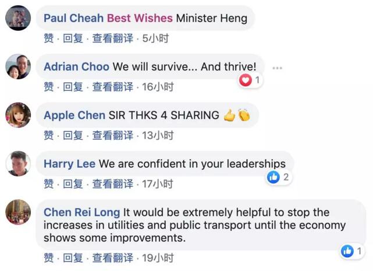Like Paul Cheah's comment with 赞

coord(49,38)
